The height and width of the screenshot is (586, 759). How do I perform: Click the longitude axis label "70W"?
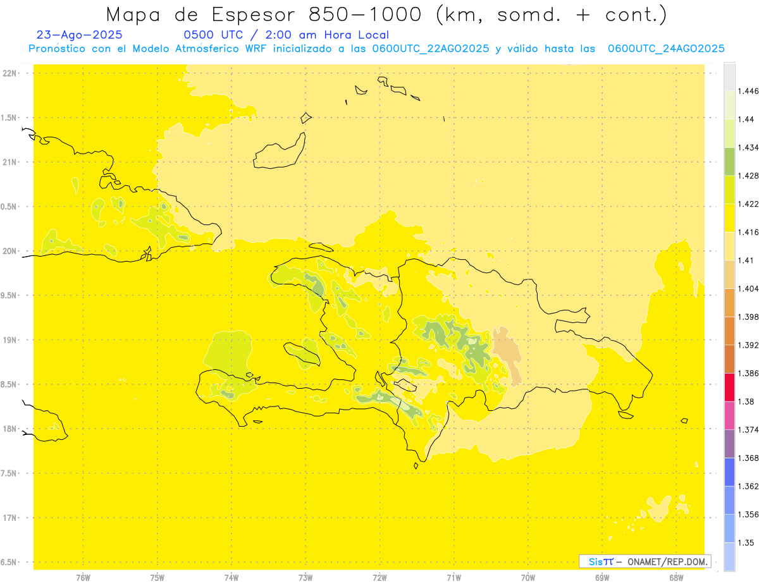pos(528,577)
